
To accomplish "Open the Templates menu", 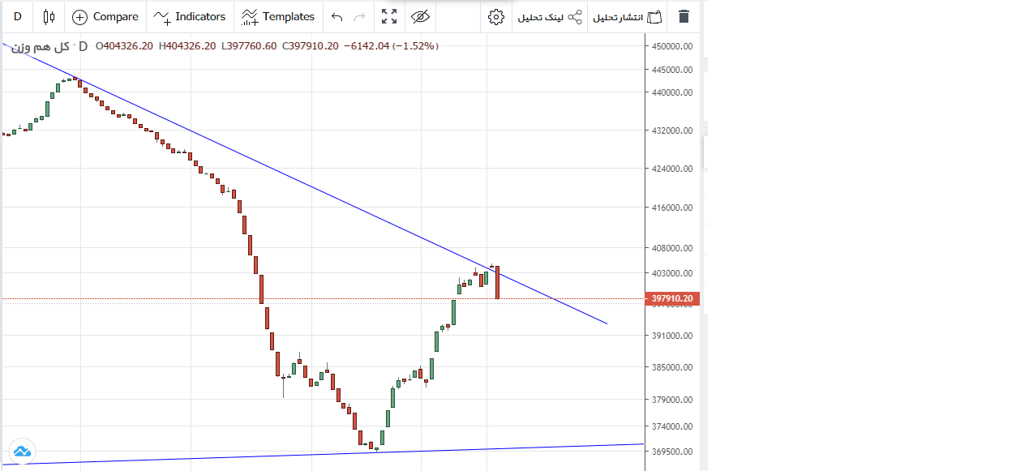I will 278,16.
